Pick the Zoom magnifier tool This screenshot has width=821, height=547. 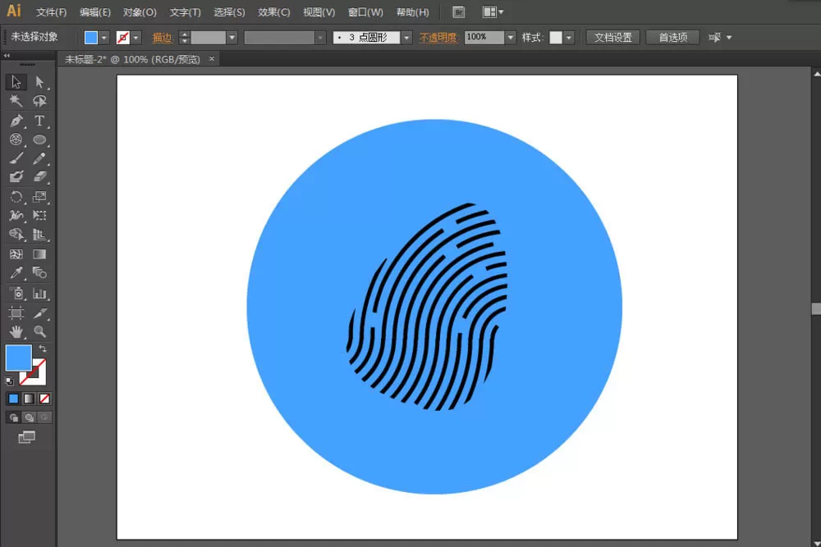point(39,331)
